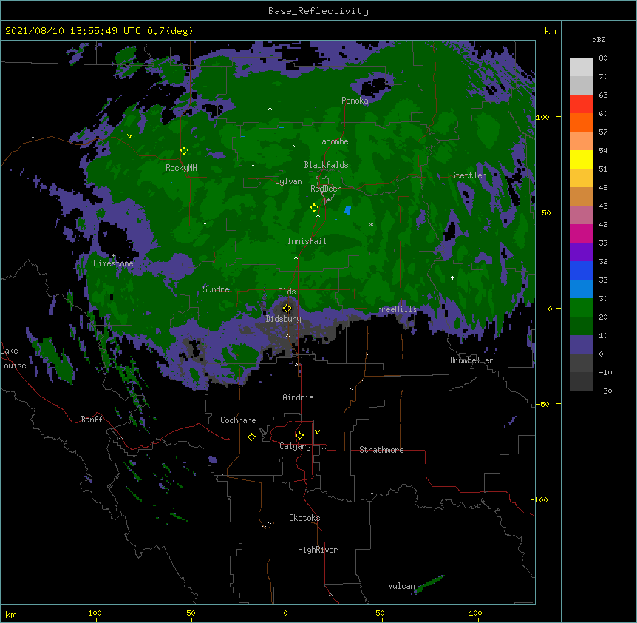Click the yellow radar site marker at Didsbury
Viewport: 637px width, 623px height.
click(x=287, y=309)
